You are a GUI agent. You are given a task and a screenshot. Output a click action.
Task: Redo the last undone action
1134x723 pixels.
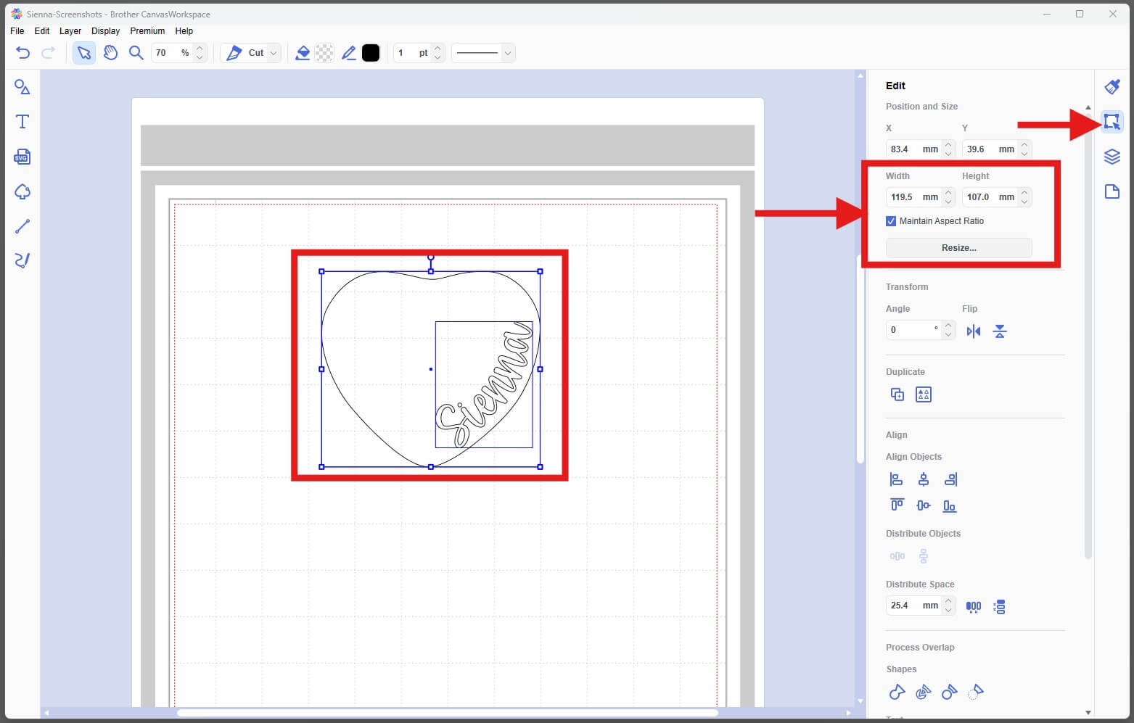point(49,52)
